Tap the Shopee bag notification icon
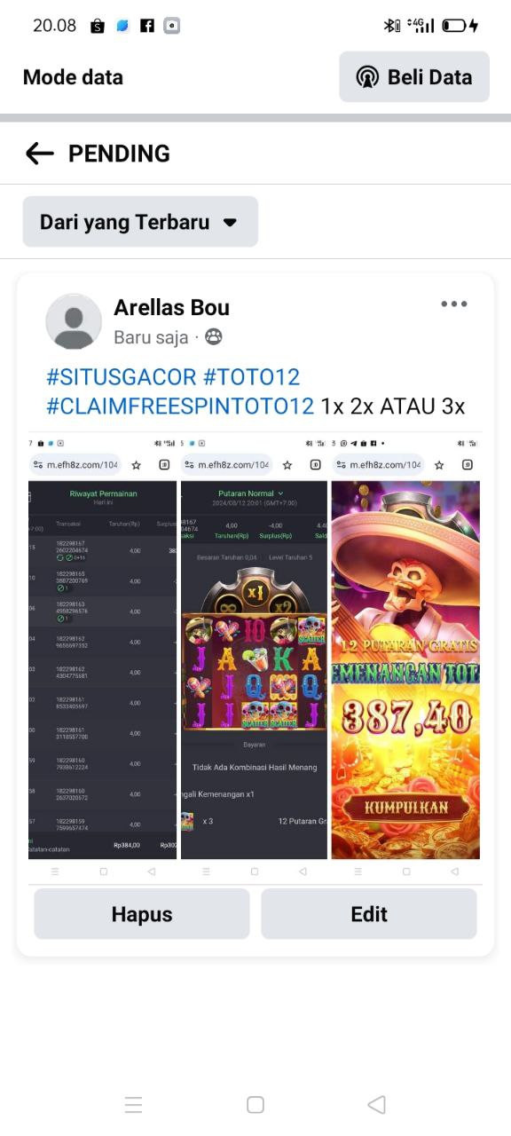The image size is (511, 1136). point(98,26)
